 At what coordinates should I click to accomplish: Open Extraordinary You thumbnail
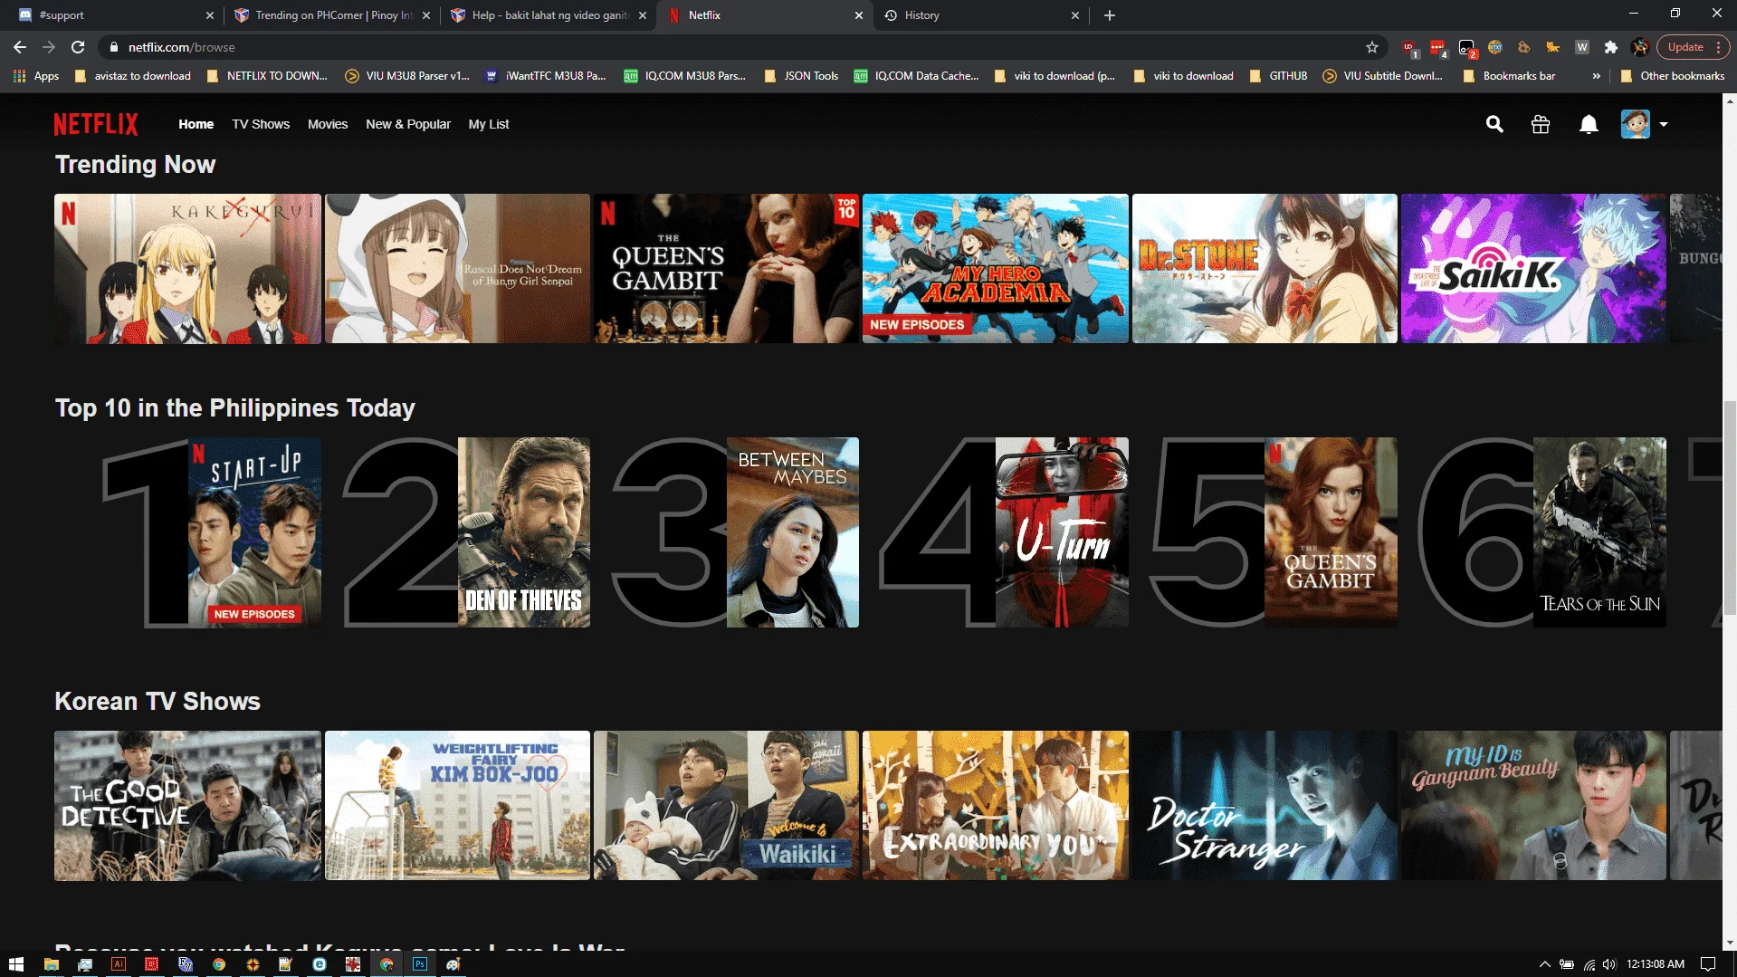996,806
